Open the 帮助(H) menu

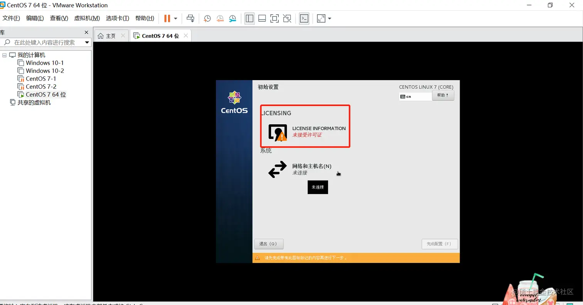(145, 18)
